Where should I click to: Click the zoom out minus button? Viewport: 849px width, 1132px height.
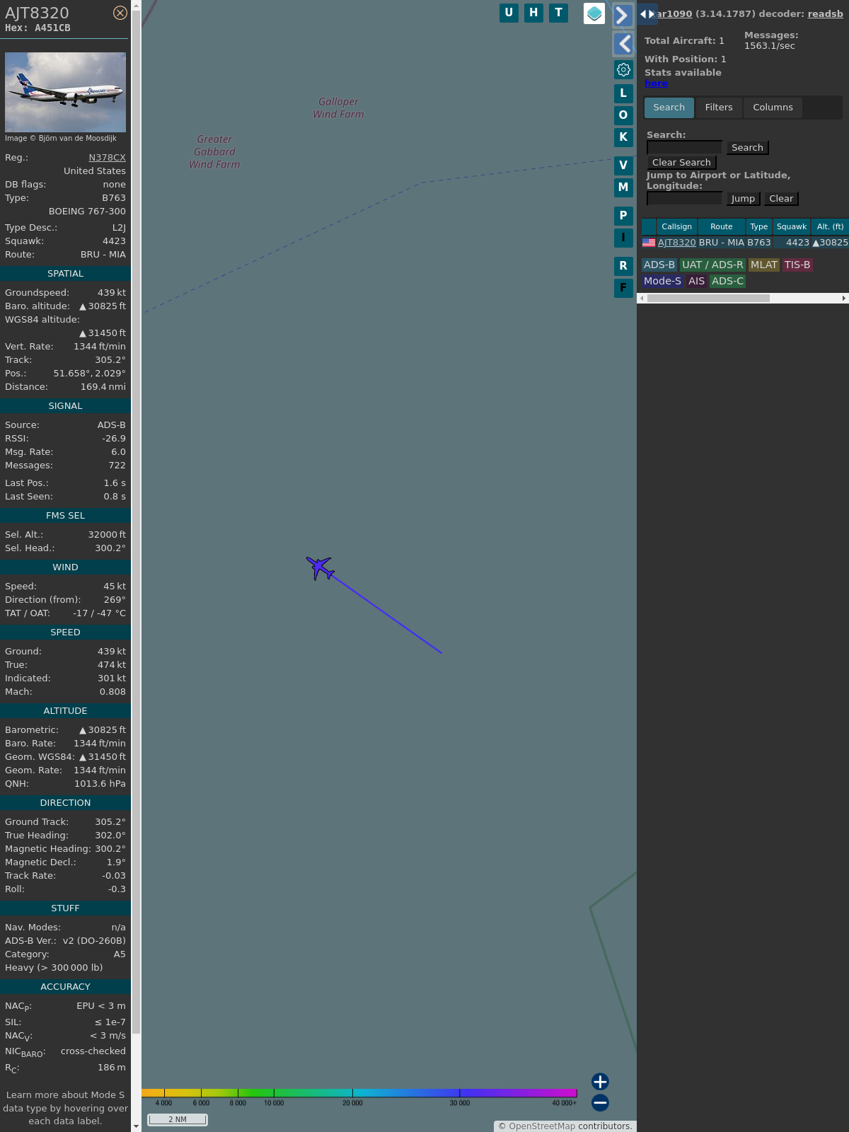(x=600, y=1102)
